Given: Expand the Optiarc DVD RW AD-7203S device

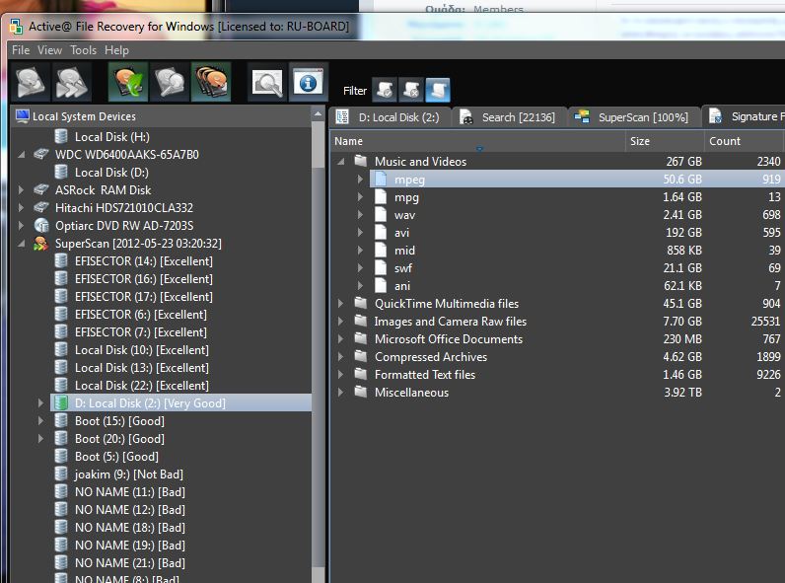Looking at the screenshot, I should pos(21,226).
